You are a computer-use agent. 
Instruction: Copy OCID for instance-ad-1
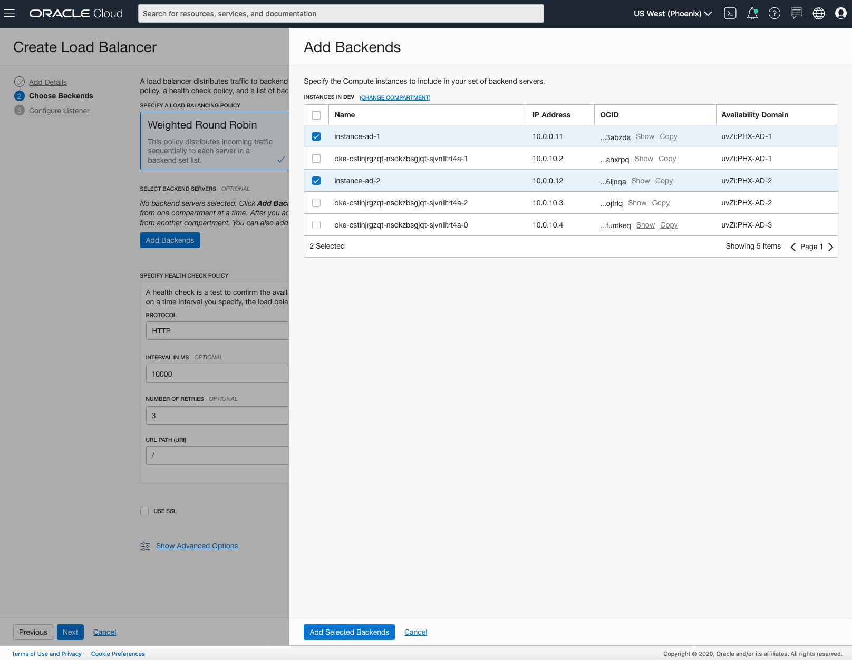[x=669, y=136]
